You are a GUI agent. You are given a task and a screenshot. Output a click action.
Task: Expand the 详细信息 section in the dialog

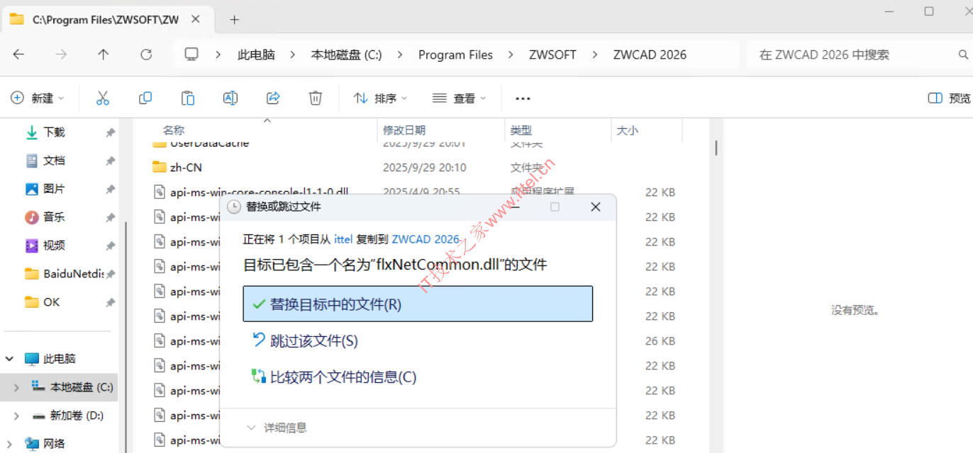[276, 428]
